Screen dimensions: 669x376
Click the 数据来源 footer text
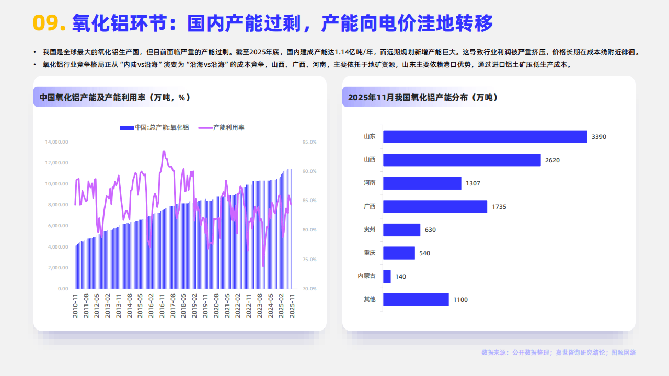[558, 352]
